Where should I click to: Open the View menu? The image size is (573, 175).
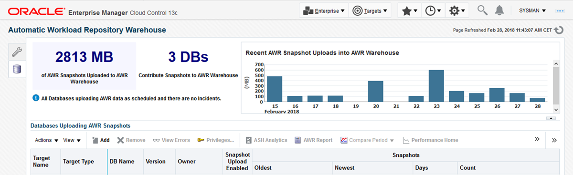(x=72, y=140)
